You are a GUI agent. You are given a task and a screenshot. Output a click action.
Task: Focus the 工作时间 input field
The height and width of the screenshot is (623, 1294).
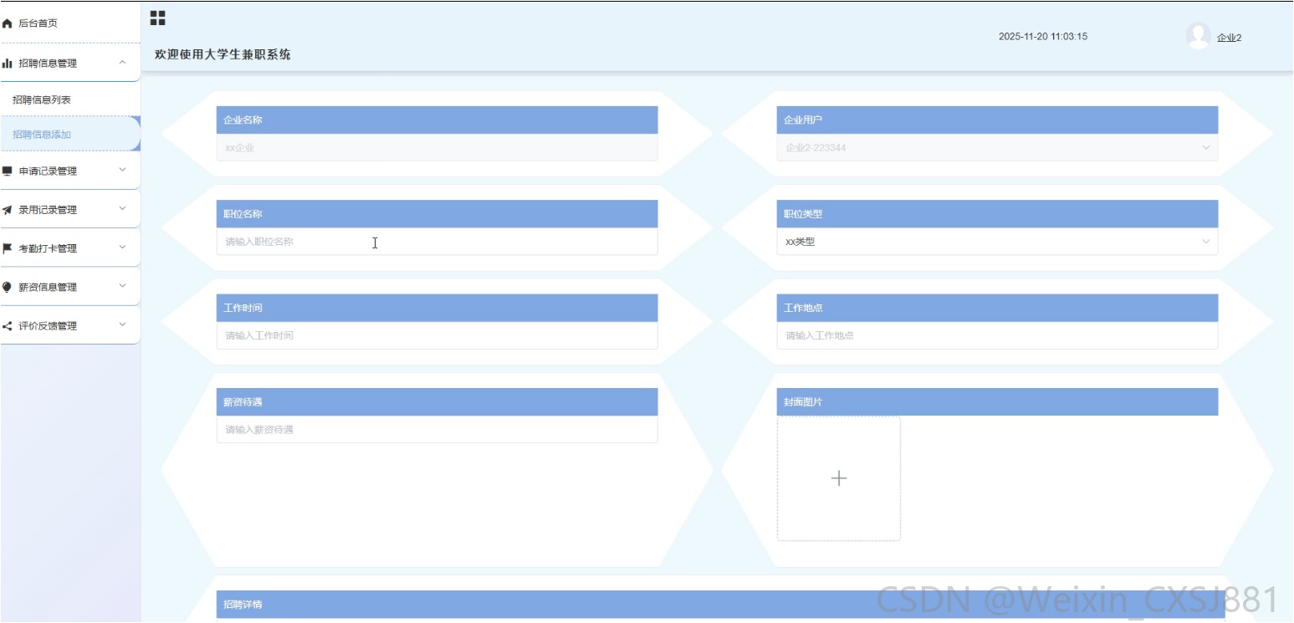point(437,335)
